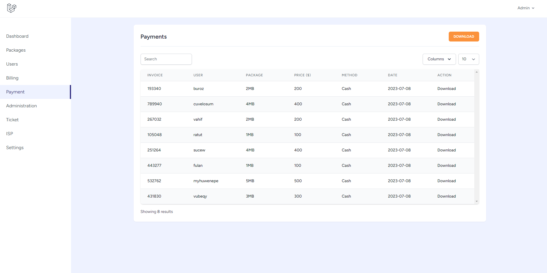This screenshot has height=273, width=547.
Task: Open the ISP section
Action: pyautogui.click(x=9, y=133)
